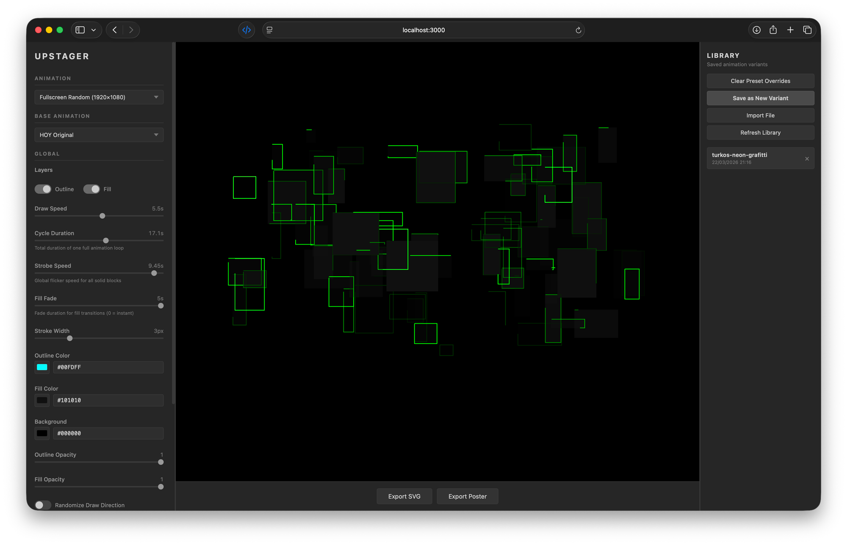Image resolution: width=847 pixels, height=545 pixels.
Task: Remove the turkos-neon-grafitti variant
Action: tap(807, 159)
